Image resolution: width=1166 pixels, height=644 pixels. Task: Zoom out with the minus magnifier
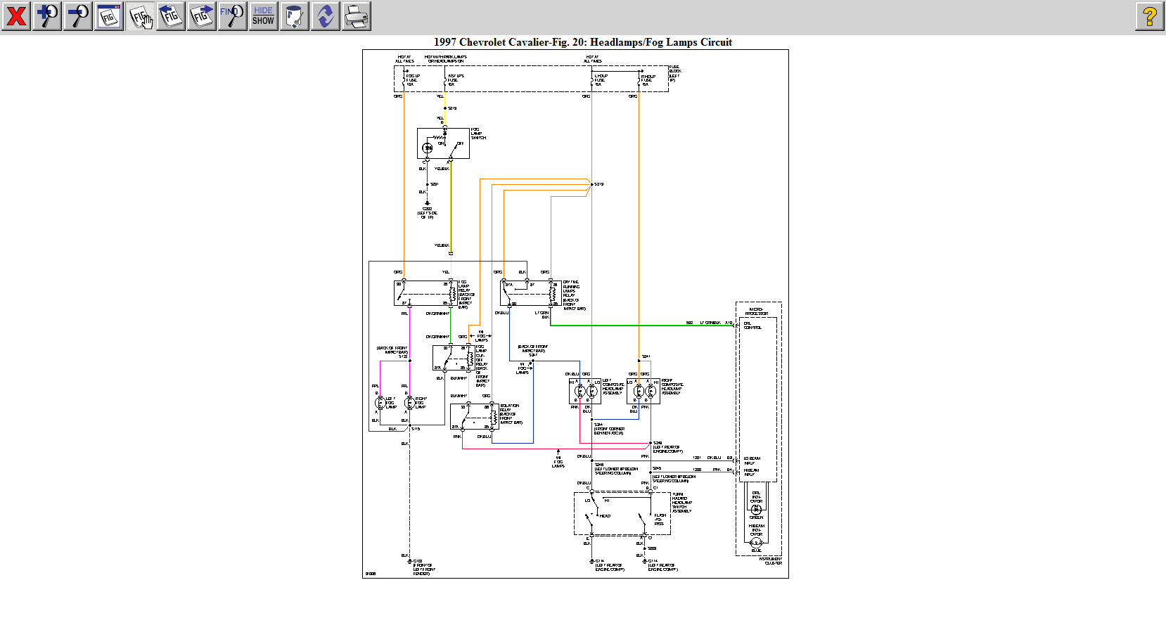[x=78, y=16]
